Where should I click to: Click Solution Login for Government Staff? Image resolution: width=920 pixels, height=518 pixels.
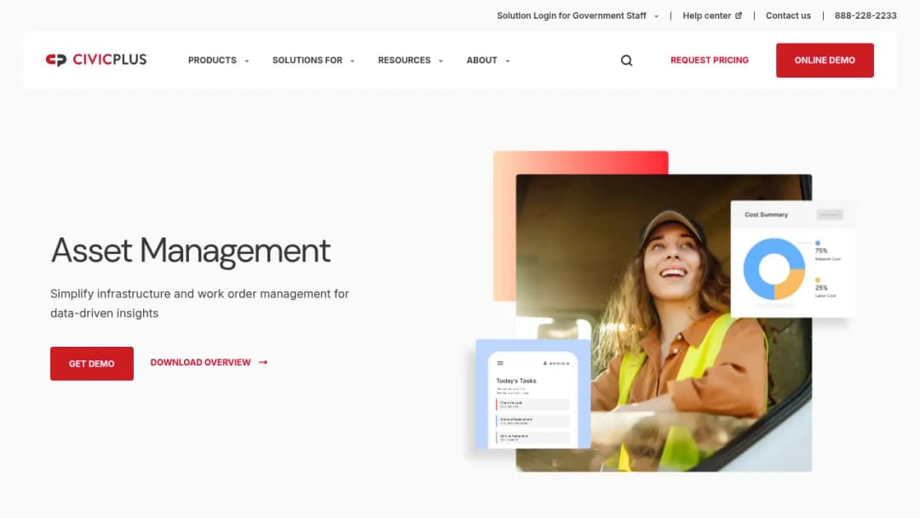coord(571,16)
